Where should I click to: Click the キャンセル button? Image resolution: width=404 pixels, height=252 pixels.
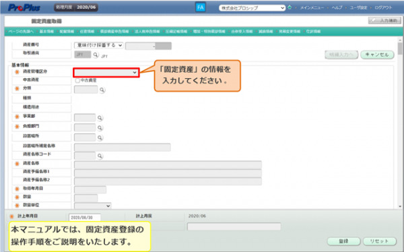tap(377, 55)
